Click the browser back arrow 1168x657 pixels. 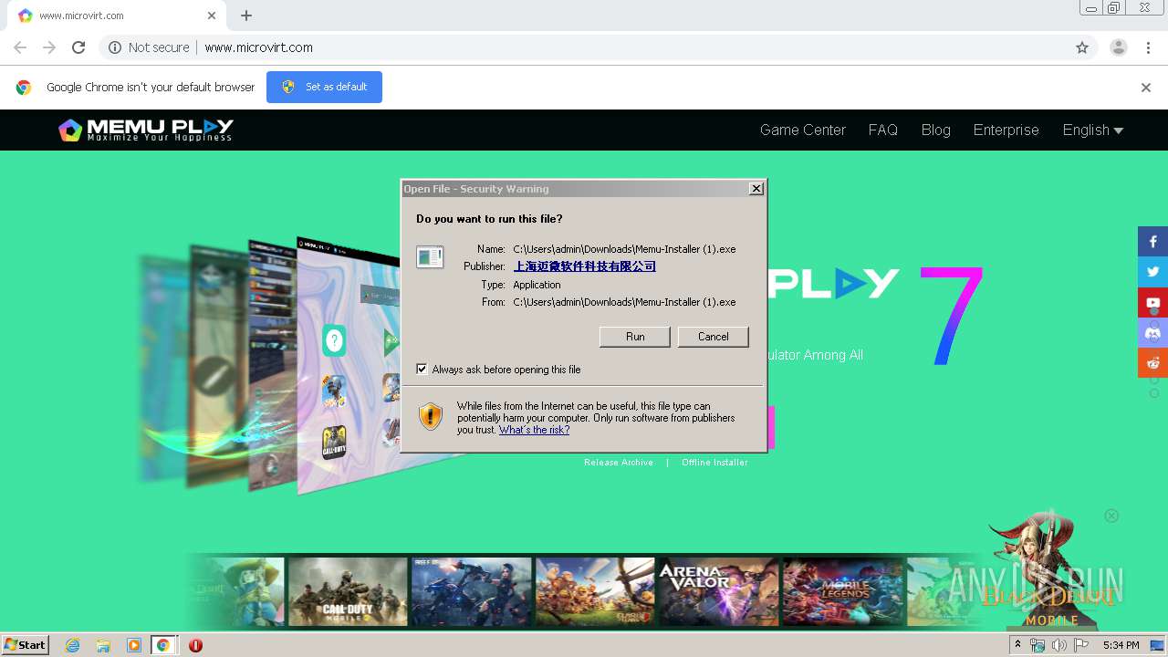(20, 47)
